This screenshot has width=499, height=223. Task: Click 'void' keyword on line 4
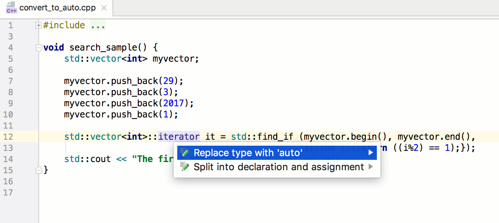(54, 48)
